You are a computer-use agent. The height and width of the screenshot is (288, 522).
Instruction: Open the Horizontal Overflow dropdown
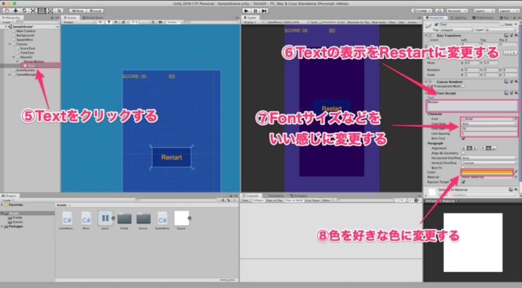point(489,158)
